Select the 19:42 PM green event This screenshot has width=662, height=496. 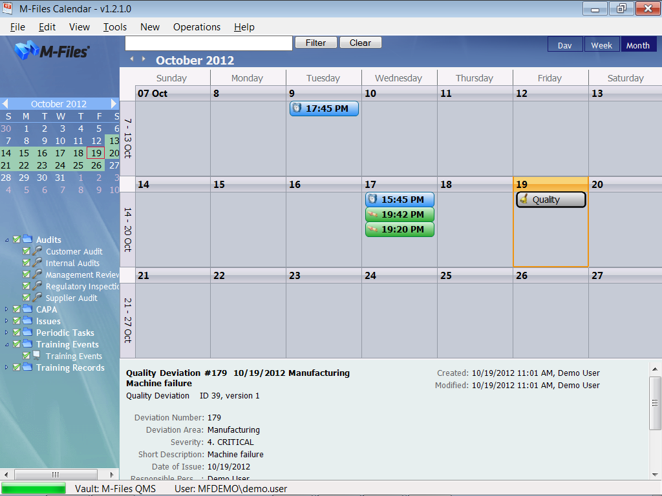[400, 214]
